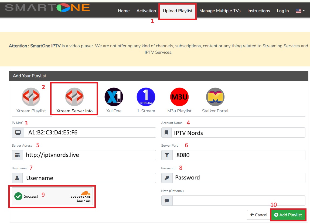This screenshot has width=310, height=223.
Task: Open Cloudflare Privacy link
Action: (x=80, y=200)
